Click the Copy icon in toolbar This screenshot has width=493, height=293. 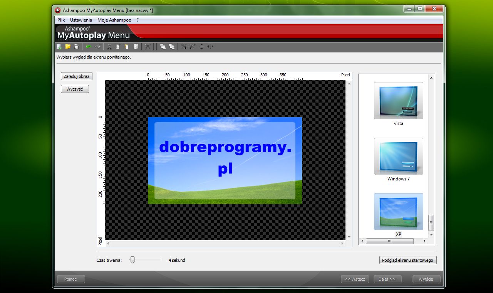[x=118, y=47]
